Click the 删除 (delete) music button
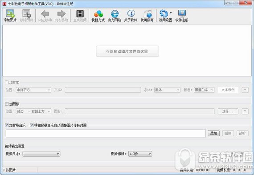This screenshot has height=175, width=254. (x=228, y=133)
